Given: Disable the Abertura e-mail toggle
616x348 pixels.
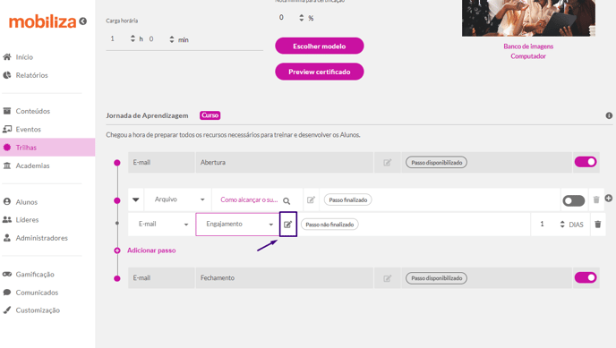Looking at the screenshot, I should click(x=586, y=162).
